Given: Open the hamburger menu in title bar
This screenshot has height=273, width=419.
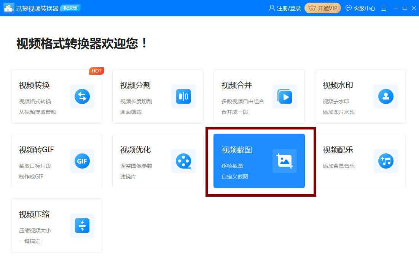Looking at the screenshot, I should [x=384, y=8].
